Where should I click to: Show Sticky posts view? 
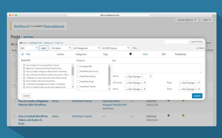(x=47, y=43)
